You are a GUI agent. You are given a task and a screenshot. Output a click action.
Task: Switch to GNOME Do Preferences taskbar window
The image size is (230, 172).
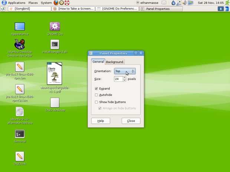(117, 9)
